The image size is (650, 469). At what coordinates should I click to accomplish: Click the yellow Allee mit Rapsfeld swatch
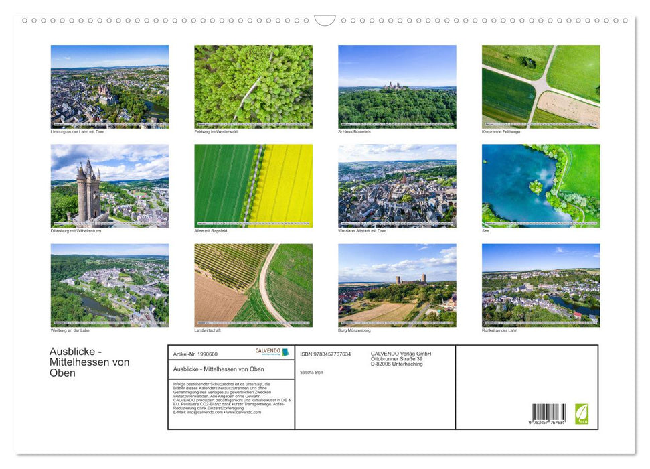click(x=254, y=186)
